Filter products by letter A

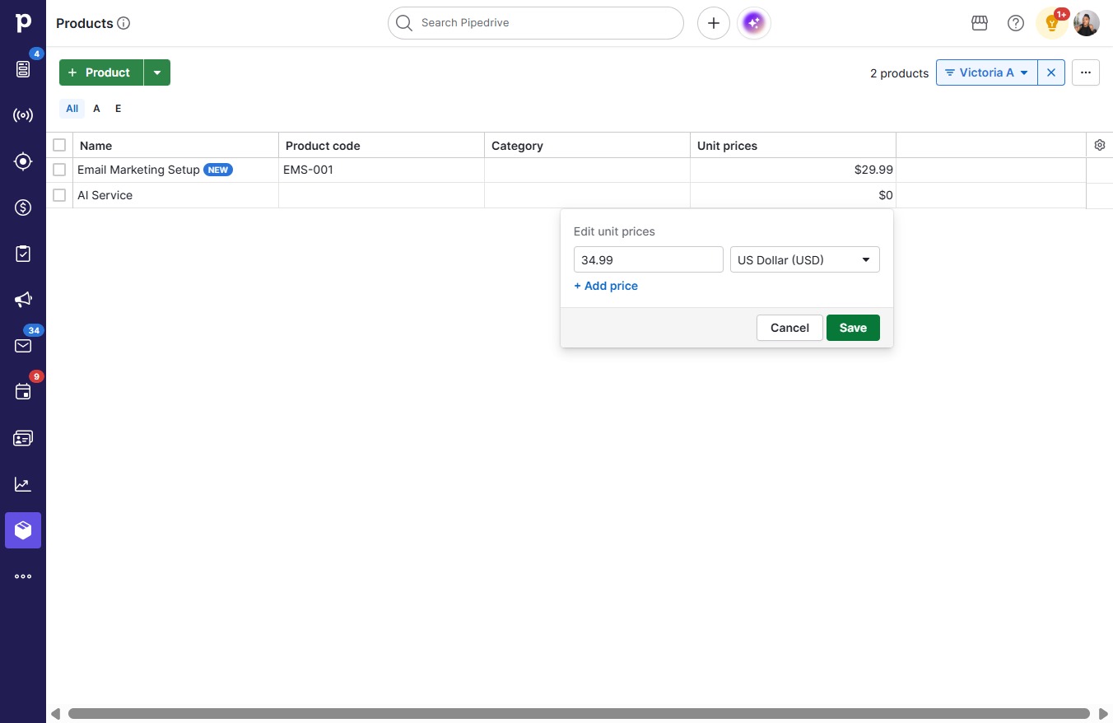96,109
